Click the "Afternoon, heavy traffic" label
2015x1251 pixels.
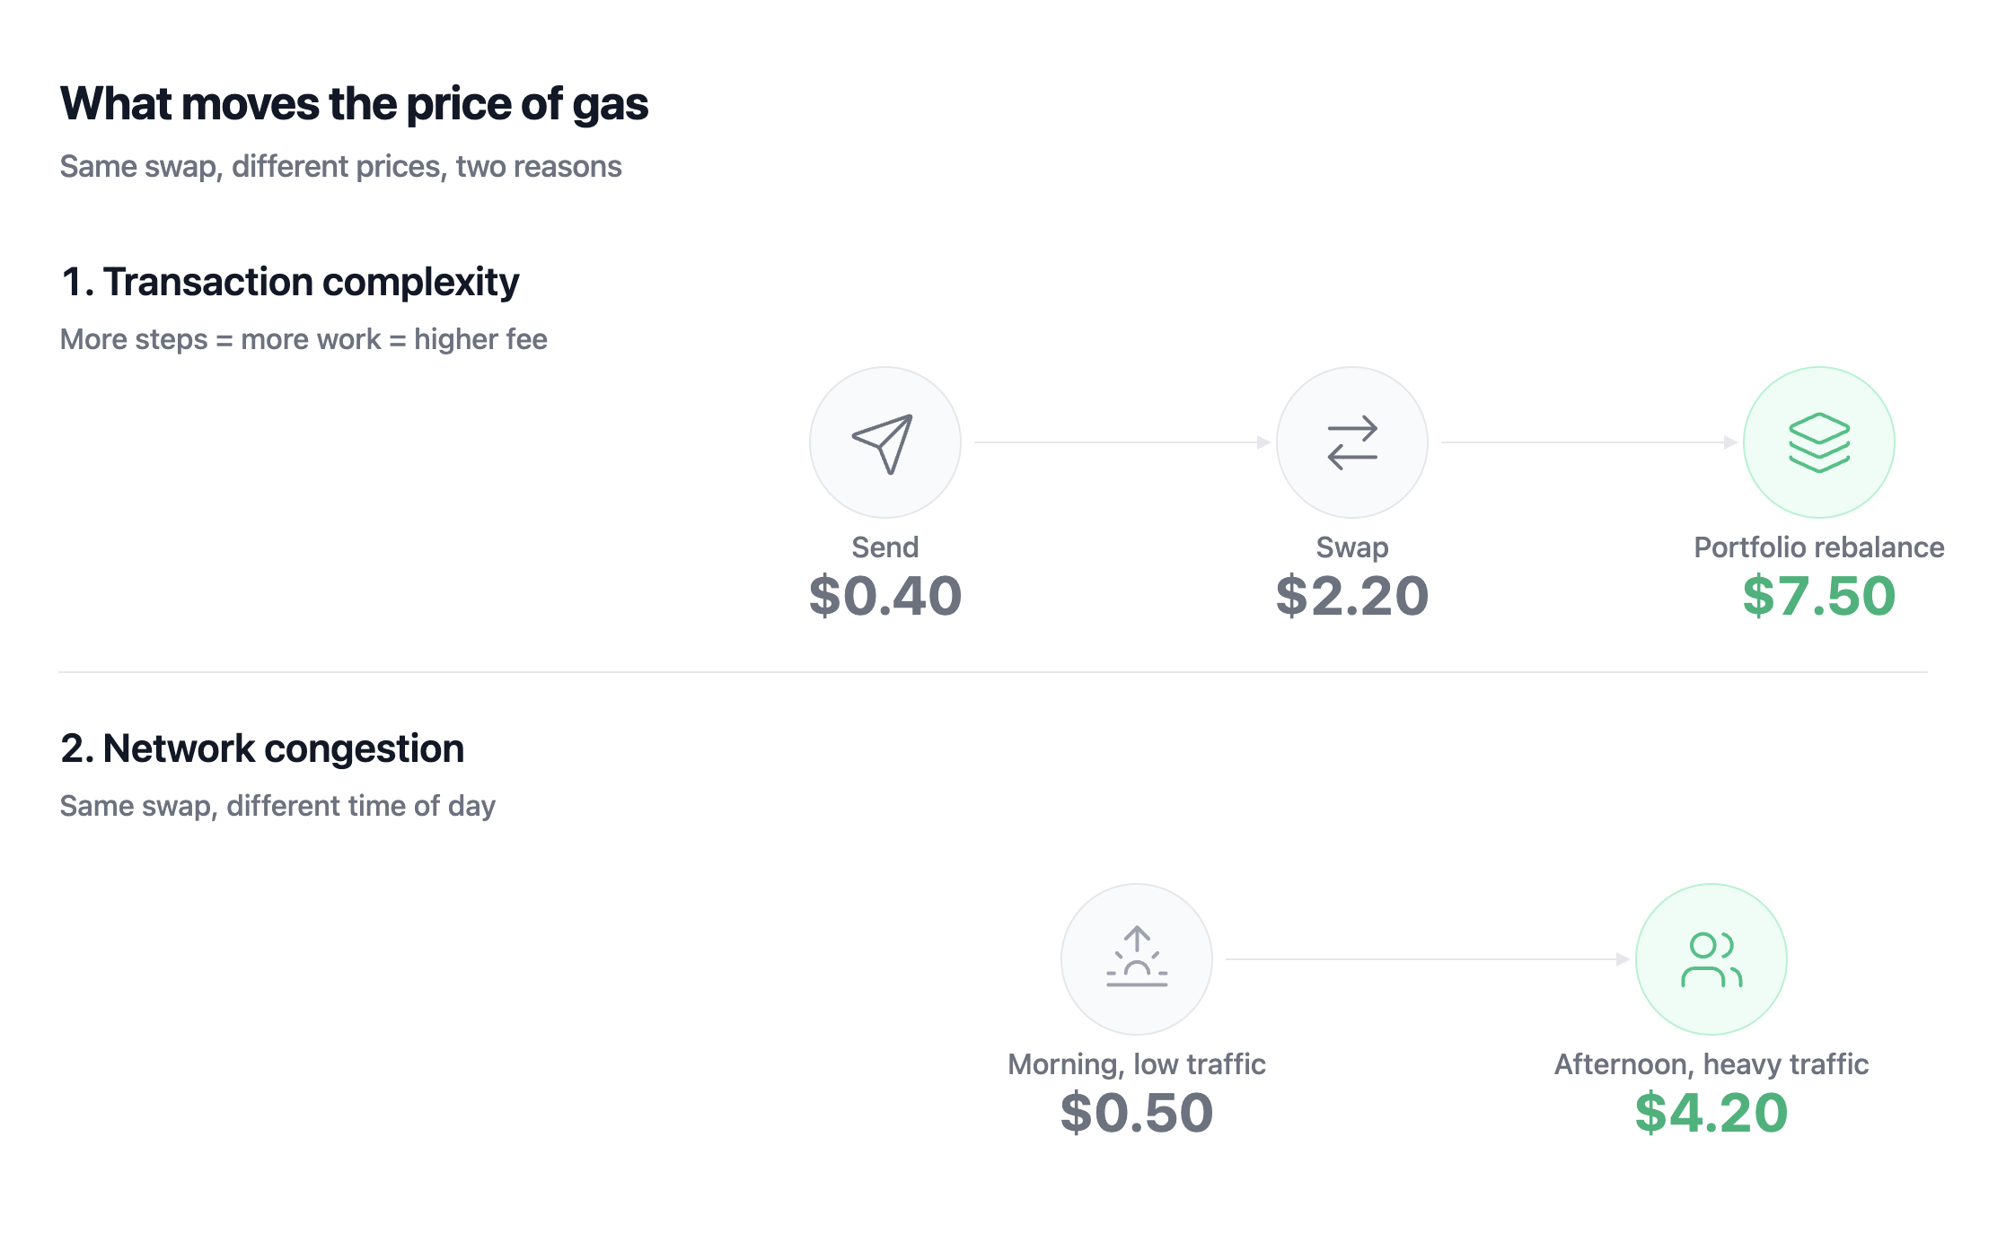1711,1064
